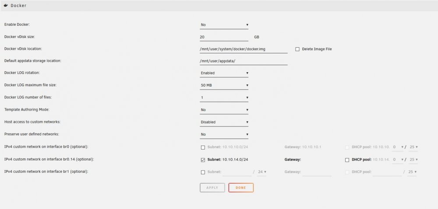Click the br1 DHCP pool input field
Screen dimensions: 438x209
[x=387, y=172]
